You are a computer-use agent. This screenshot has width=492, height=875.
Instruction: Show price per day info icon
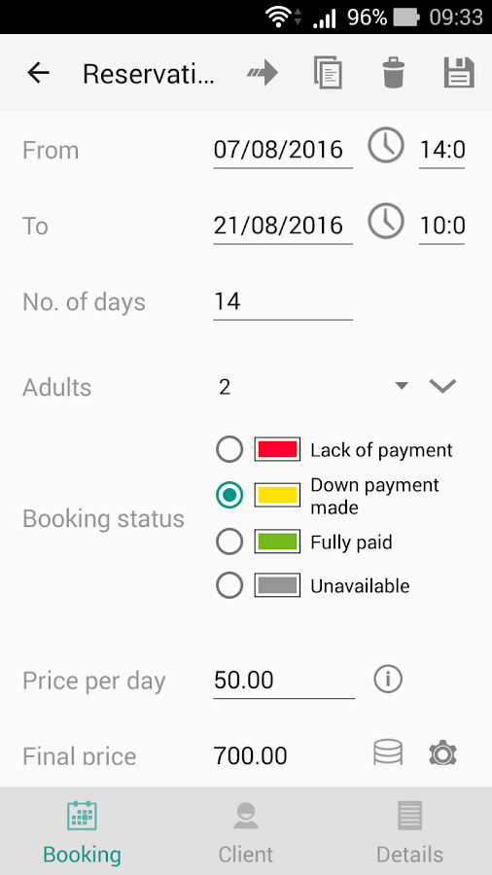point(388,680)
